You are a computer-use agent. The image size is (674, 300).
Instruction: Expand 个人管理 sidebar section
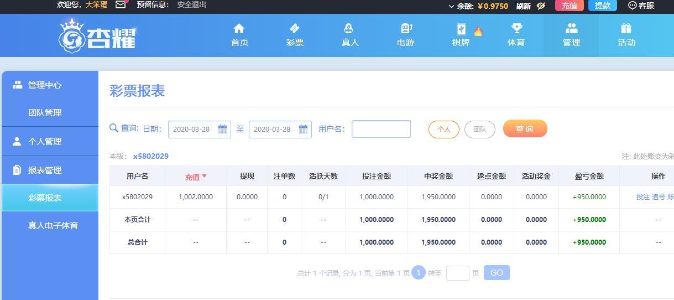coord(50,141)
